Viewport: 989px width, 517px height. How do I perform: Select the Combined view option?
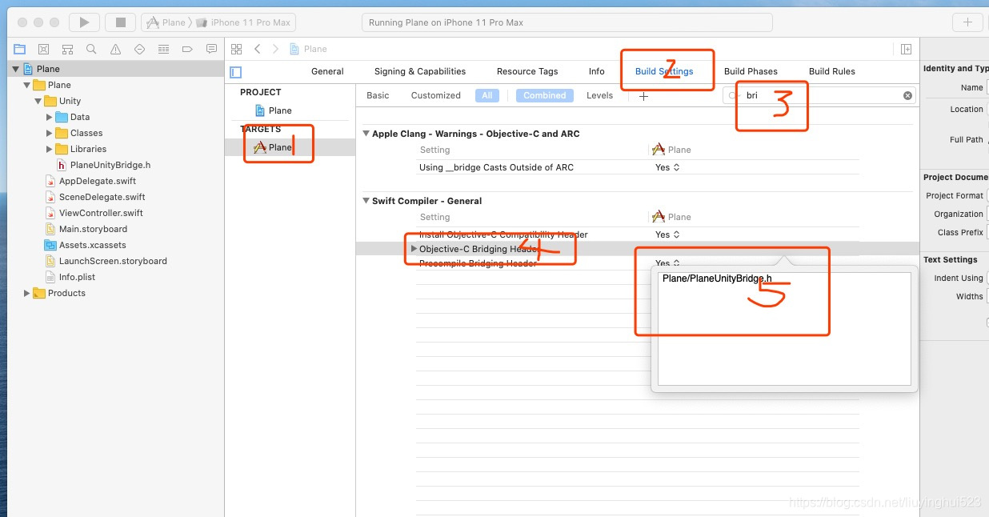pos(545,95)
